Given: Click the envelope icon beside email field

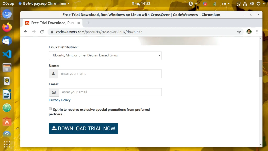Looking at the screenshot, I should (54, 92).
